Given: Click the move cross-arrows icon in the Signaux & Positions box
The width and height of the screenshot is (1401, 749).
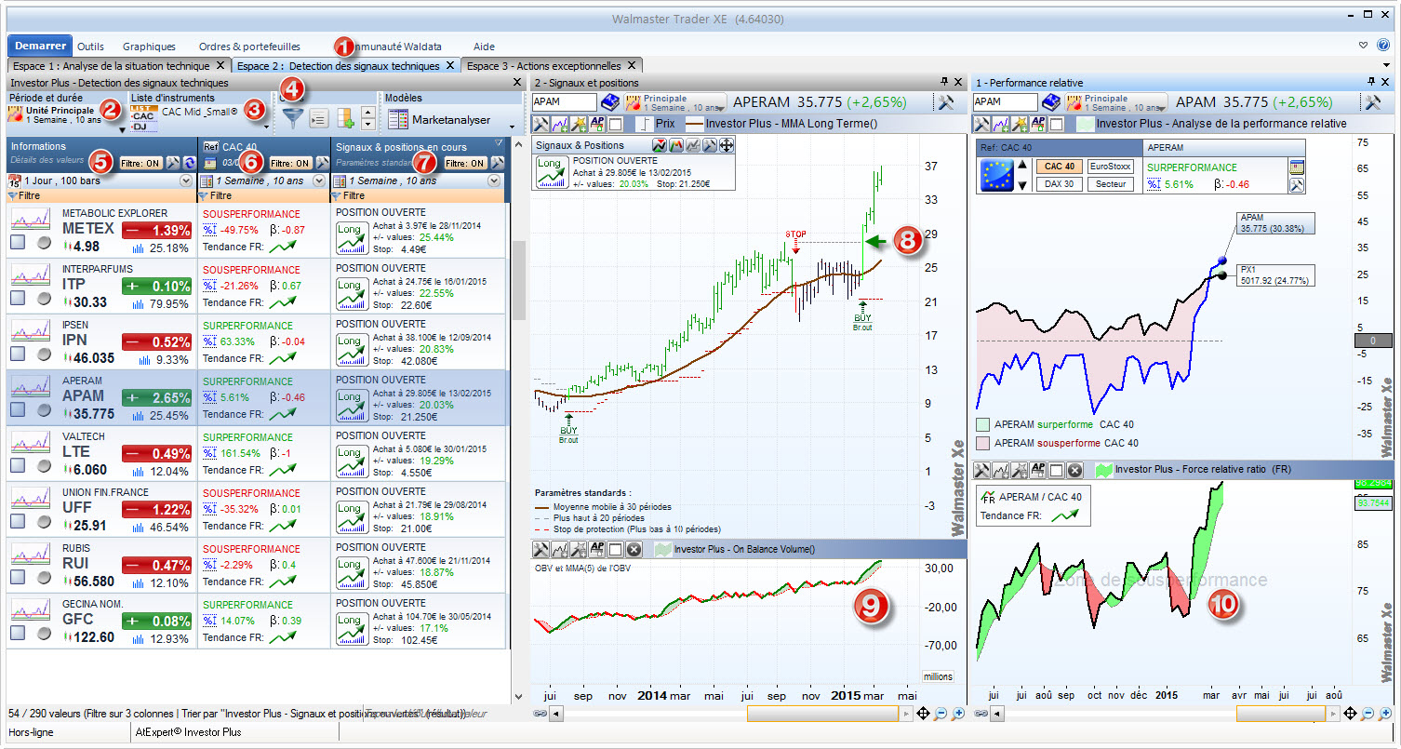Looking at the screenshot, I should (x=726, y=144).
